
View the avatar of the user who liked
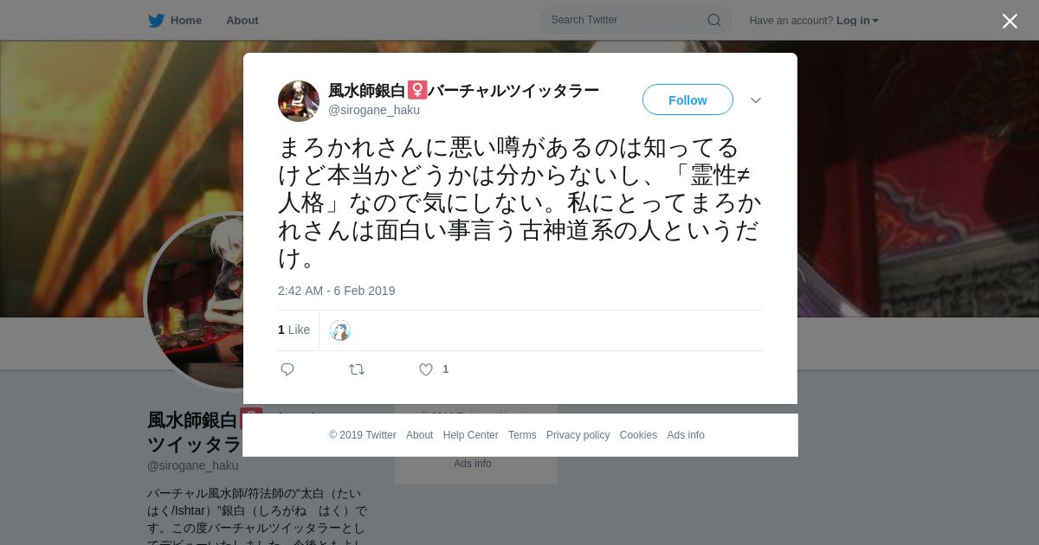(x=340, y=330)
